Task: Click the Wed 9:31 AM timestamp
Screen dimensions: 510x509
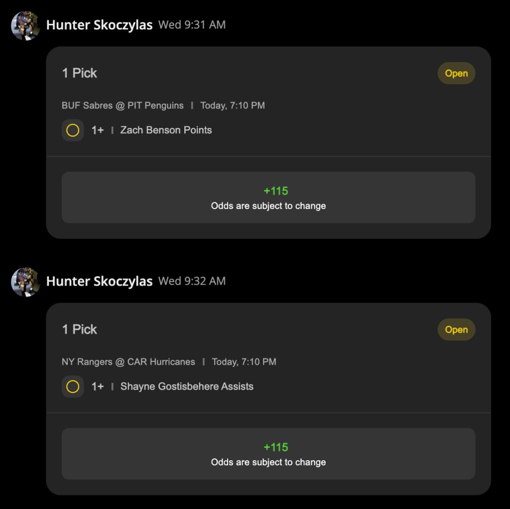Action: pos(192,25)
